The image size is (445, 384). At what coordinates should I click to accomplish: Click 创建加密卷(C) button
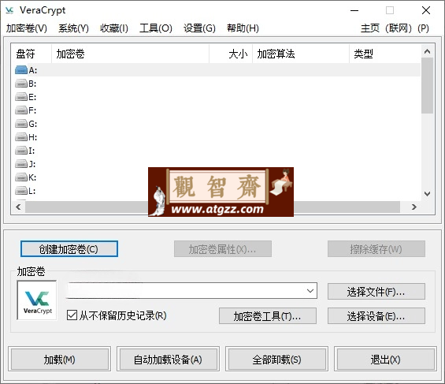tap(69, 249)
